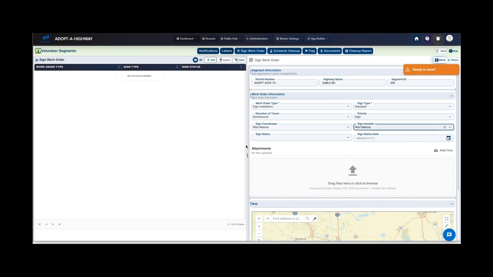493x277 pixels.
Task: Expand the map to fullscreen
Action: pos(447,219)
